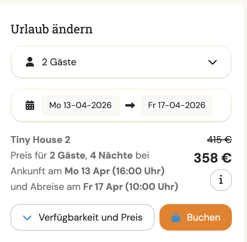Click the black arrow between the date fields

coord(130,105)
